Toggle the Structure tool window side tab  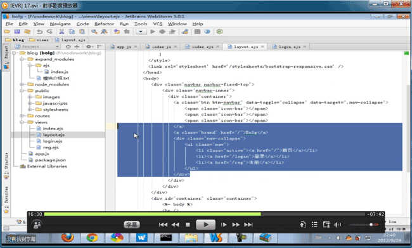point(6,166)
